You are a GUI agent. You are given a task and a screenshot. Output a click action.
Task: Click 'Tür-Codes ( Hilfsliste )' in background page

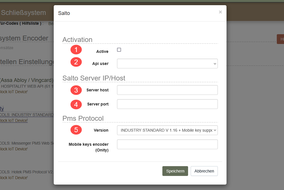[x=21, y=24]
